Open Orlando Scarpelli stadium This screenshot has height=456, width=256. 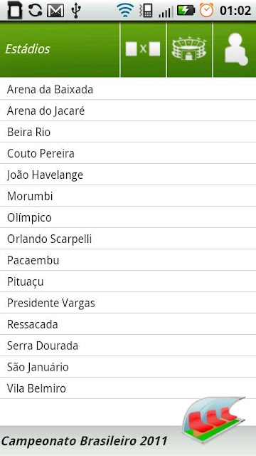tap(128, 239)
